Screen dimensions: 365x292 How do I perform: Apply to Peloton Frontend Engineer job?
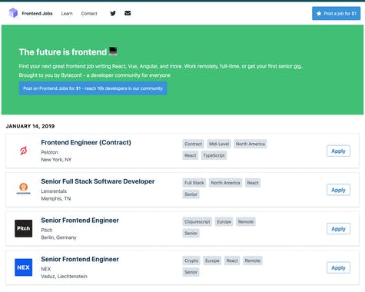[338, 151]
